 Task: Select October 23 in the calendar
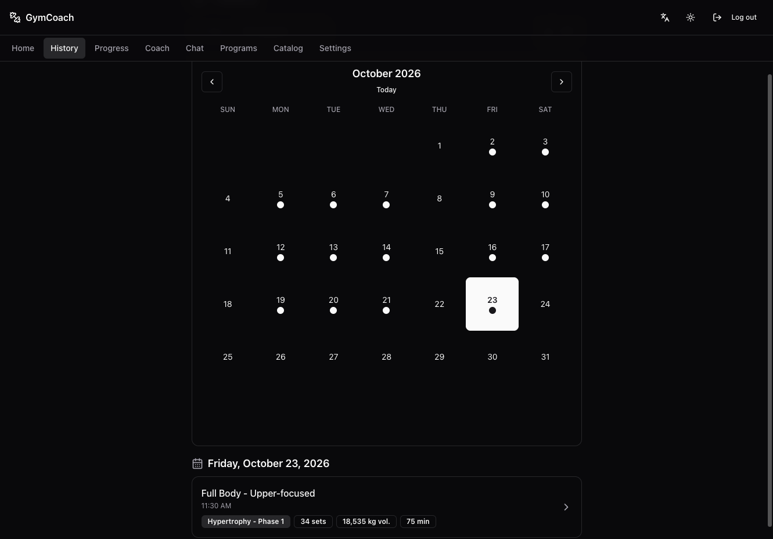click(x=492, y=304)
